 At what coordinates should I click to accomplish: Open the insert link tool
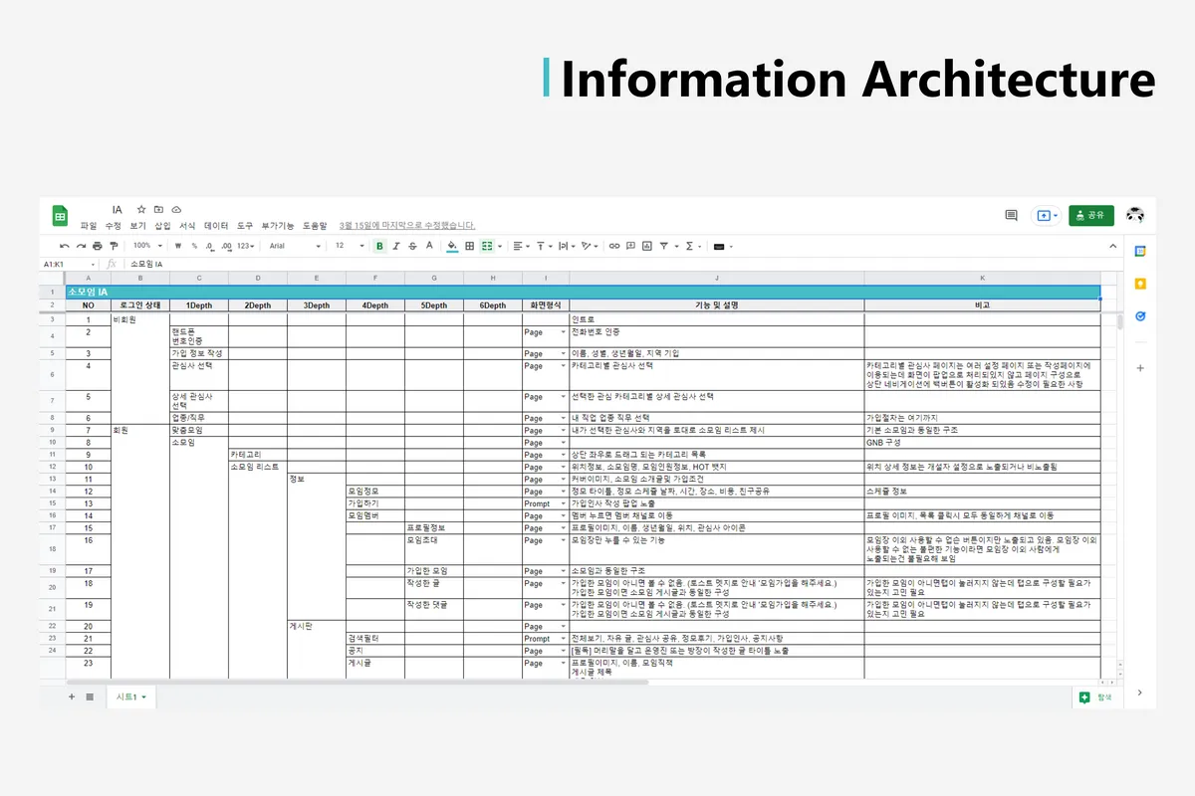[614, 246]
